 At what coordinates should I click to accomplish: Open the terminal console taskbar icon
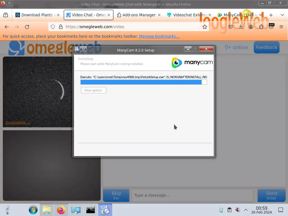tap(90, 210)
